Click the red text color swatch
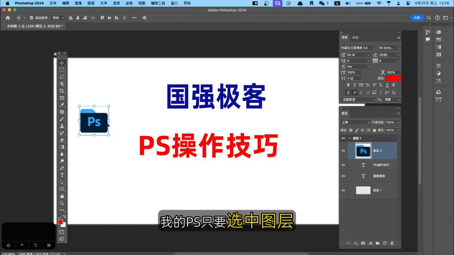The height and width of the screenshot is (255, 454). coord(393,78)
